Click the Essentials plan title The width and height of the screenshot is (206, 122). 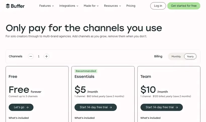[84, 76]
